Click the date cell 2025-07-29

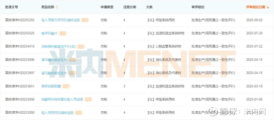(254, 33)
